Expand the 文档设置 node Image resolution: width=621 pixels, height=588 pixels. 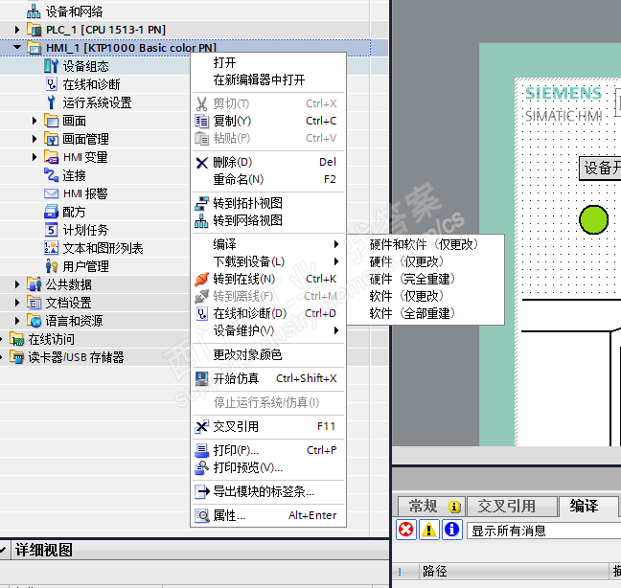click(x=16, y=303)
